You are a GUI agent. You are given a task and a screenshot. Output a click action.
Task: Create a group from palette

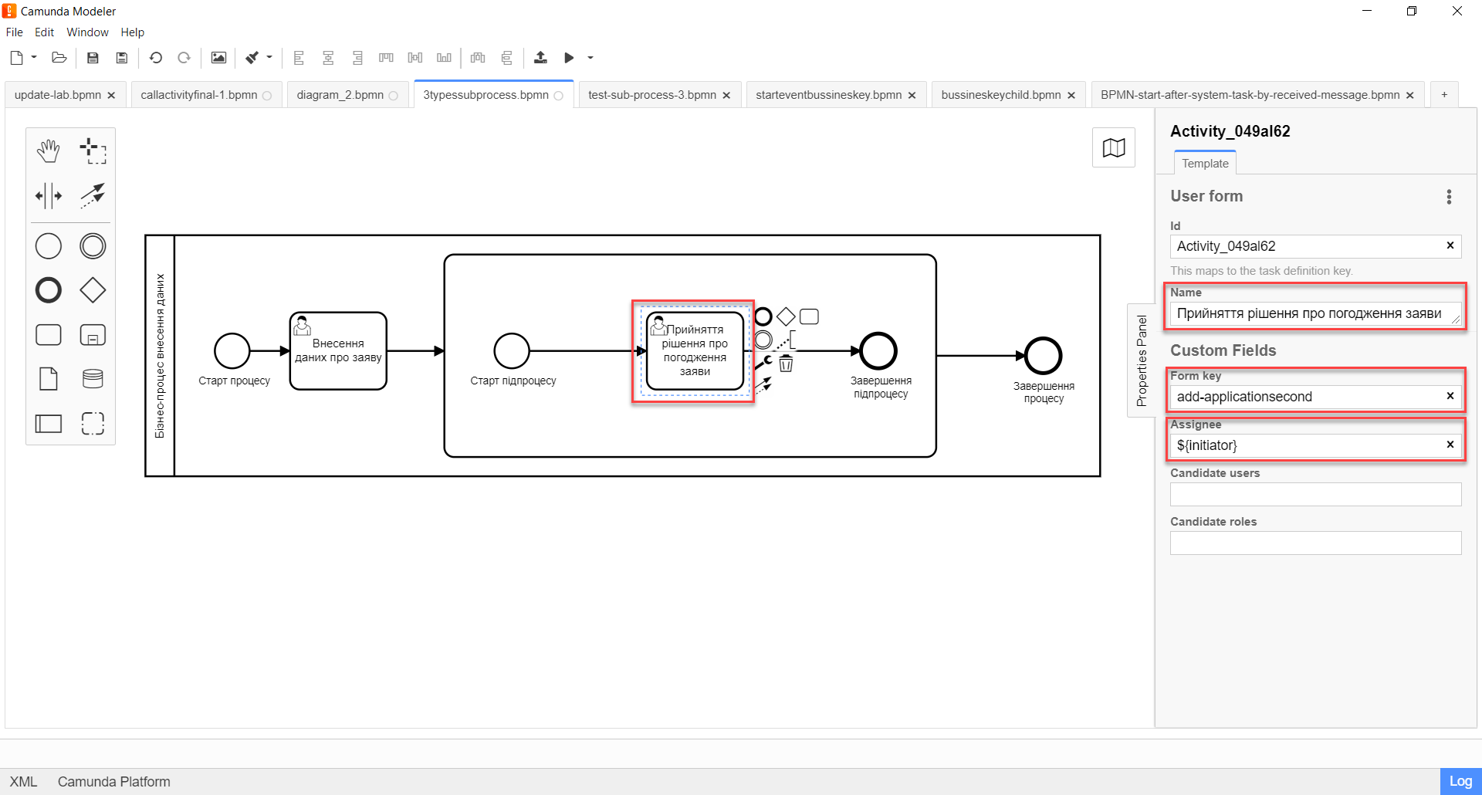tap(93, 424)
